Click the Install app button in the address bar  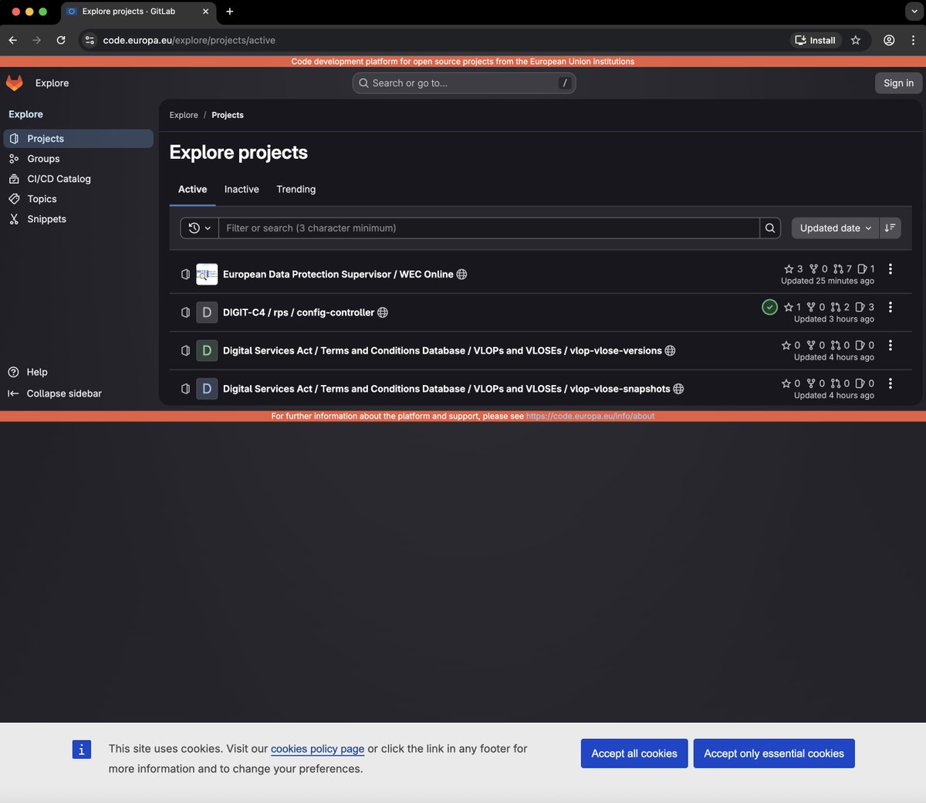click(x=816, y=40)
